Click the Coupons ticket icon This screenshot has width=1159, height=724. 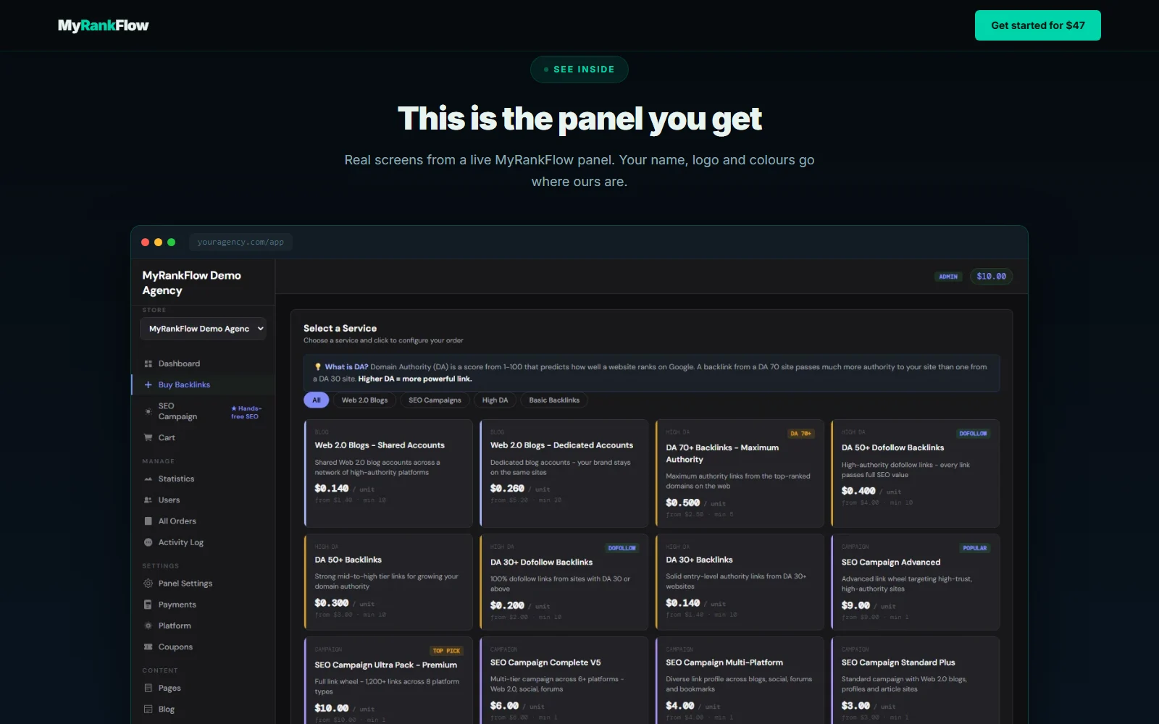[148, 647]
